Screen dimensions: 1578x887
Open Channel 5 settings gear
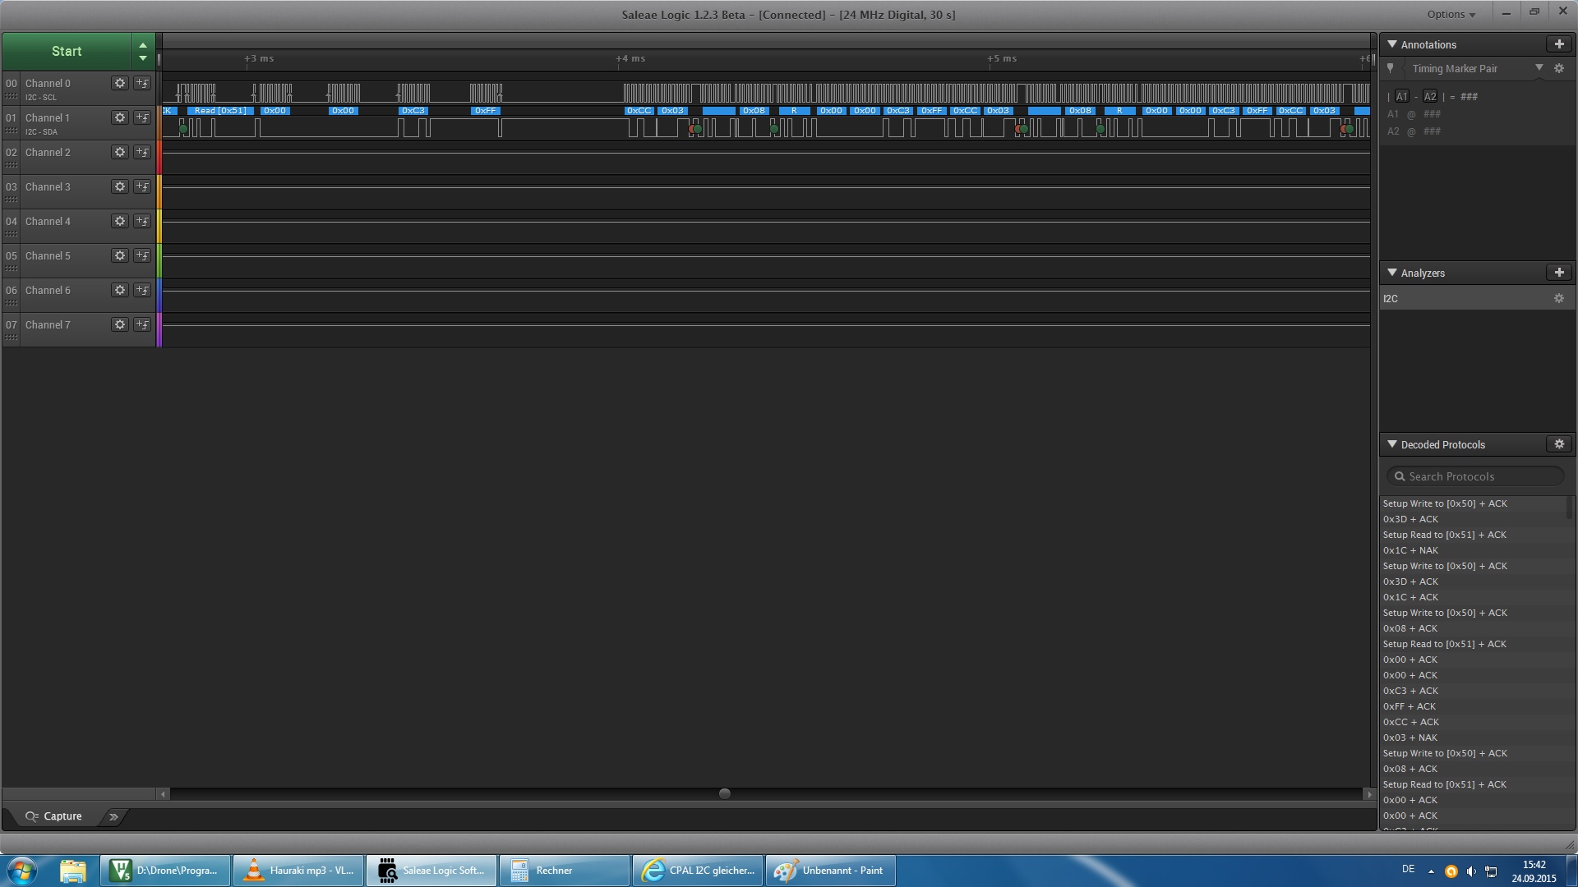pos(120,255)
